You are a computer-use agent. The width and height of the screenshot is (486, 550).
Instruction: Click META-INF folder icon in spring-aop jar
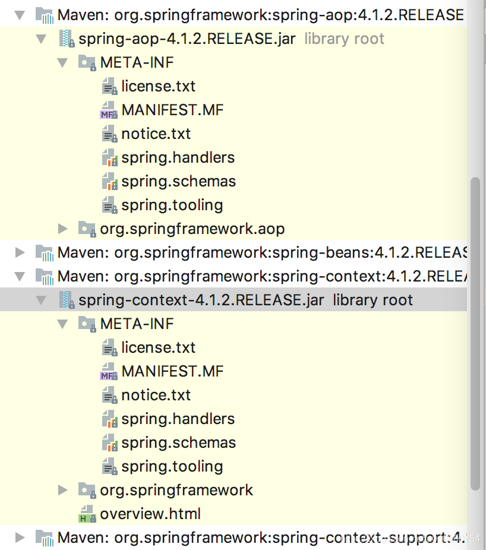[87, 63]
